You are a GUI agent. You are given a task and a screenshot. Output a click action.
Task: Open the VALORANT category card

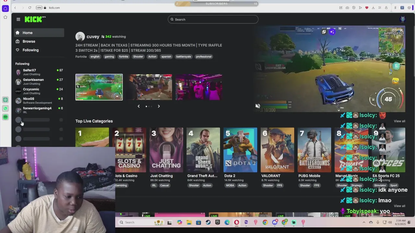pos(277,150)
